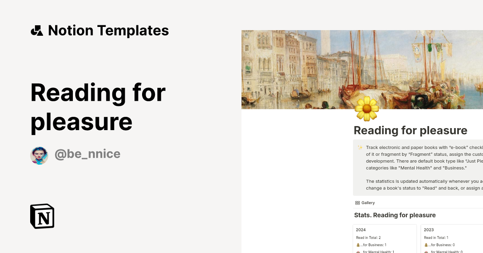Select the gallery view icon beside Gallery
Image resolution: width=483 pixels, height=253 pixels.
tap(357, 202)
